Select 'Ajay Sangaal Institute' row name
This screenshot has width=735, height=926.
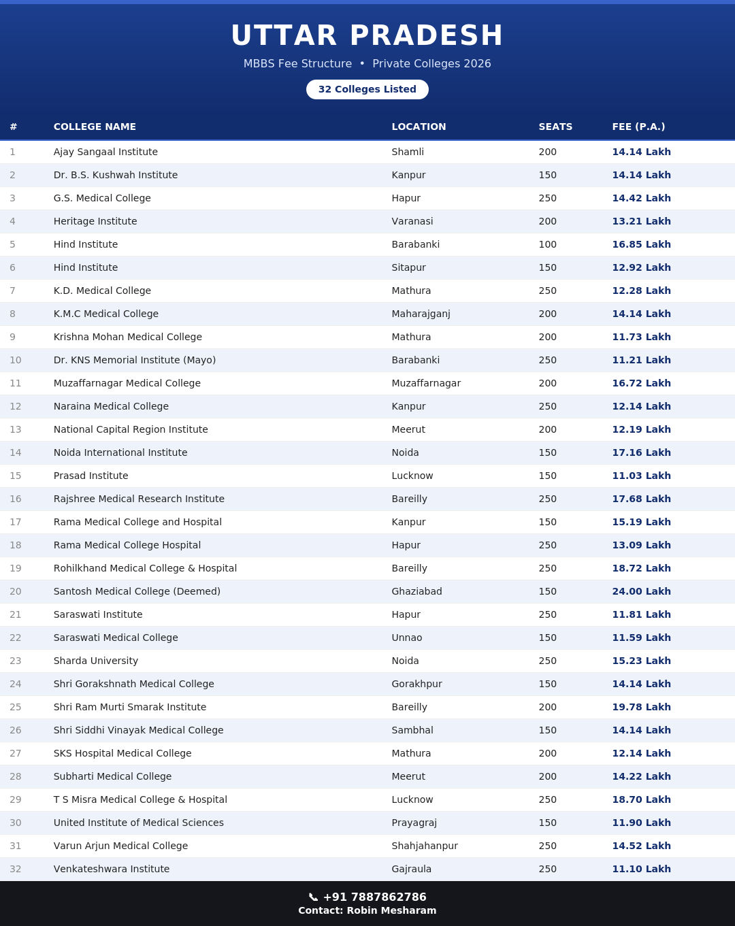coord(105,152)
